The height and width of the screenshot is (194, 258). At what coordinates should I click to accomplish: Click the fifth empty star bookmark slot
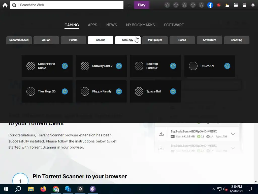[x=202, y=5]
